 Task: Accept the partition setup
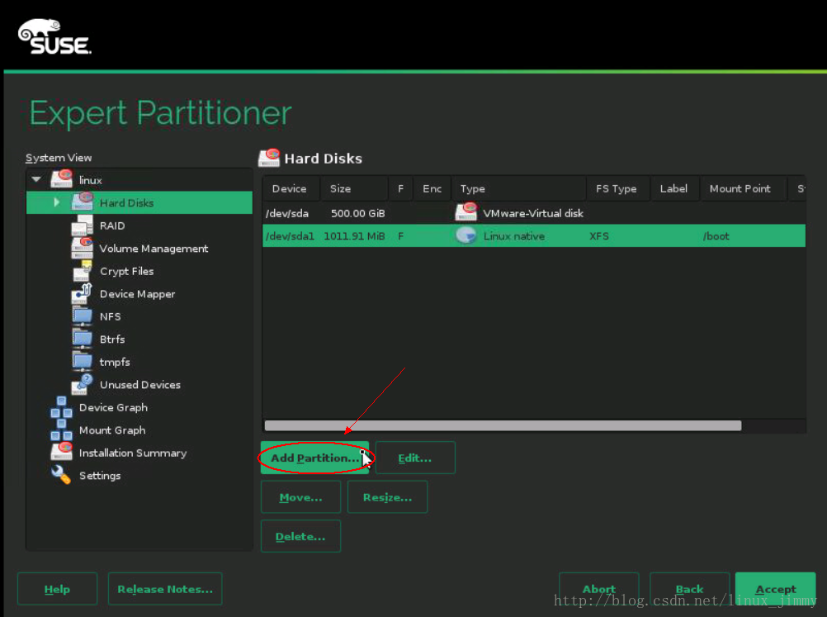(776, 589)
